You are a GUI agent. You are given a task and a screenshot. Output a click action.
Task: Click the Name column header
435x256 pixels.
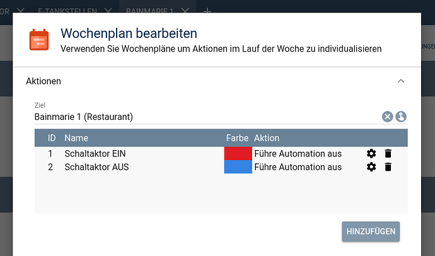76,138
